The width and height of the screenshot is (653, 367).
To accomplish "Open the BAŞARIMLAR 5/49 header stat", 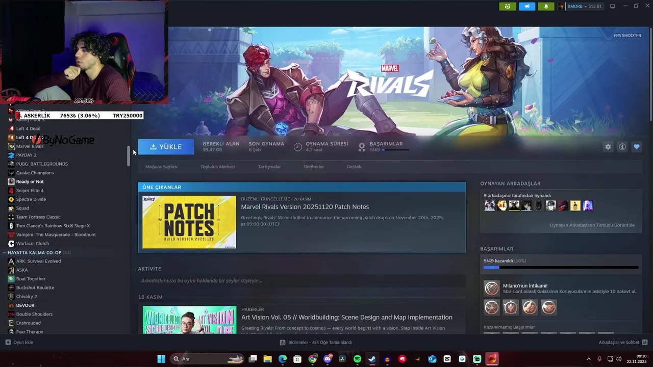I will [383, 147].
